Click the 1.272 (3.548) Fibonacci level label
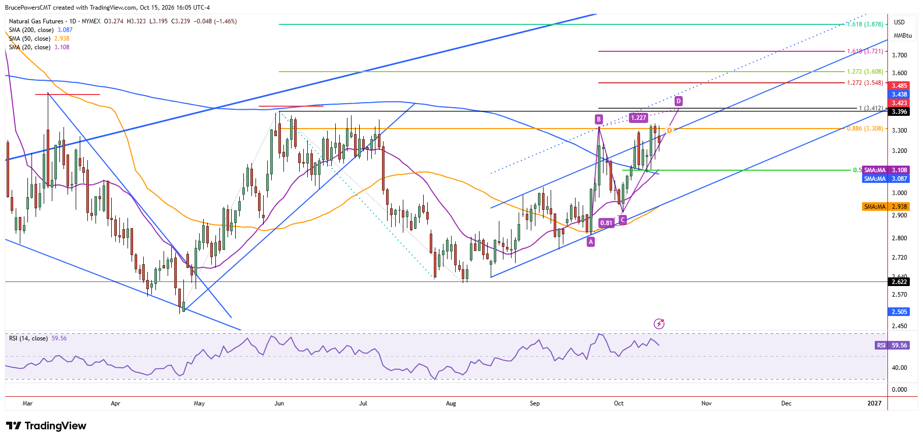The width and height of the screenshot is (923, 441). (x=865, y=83)
